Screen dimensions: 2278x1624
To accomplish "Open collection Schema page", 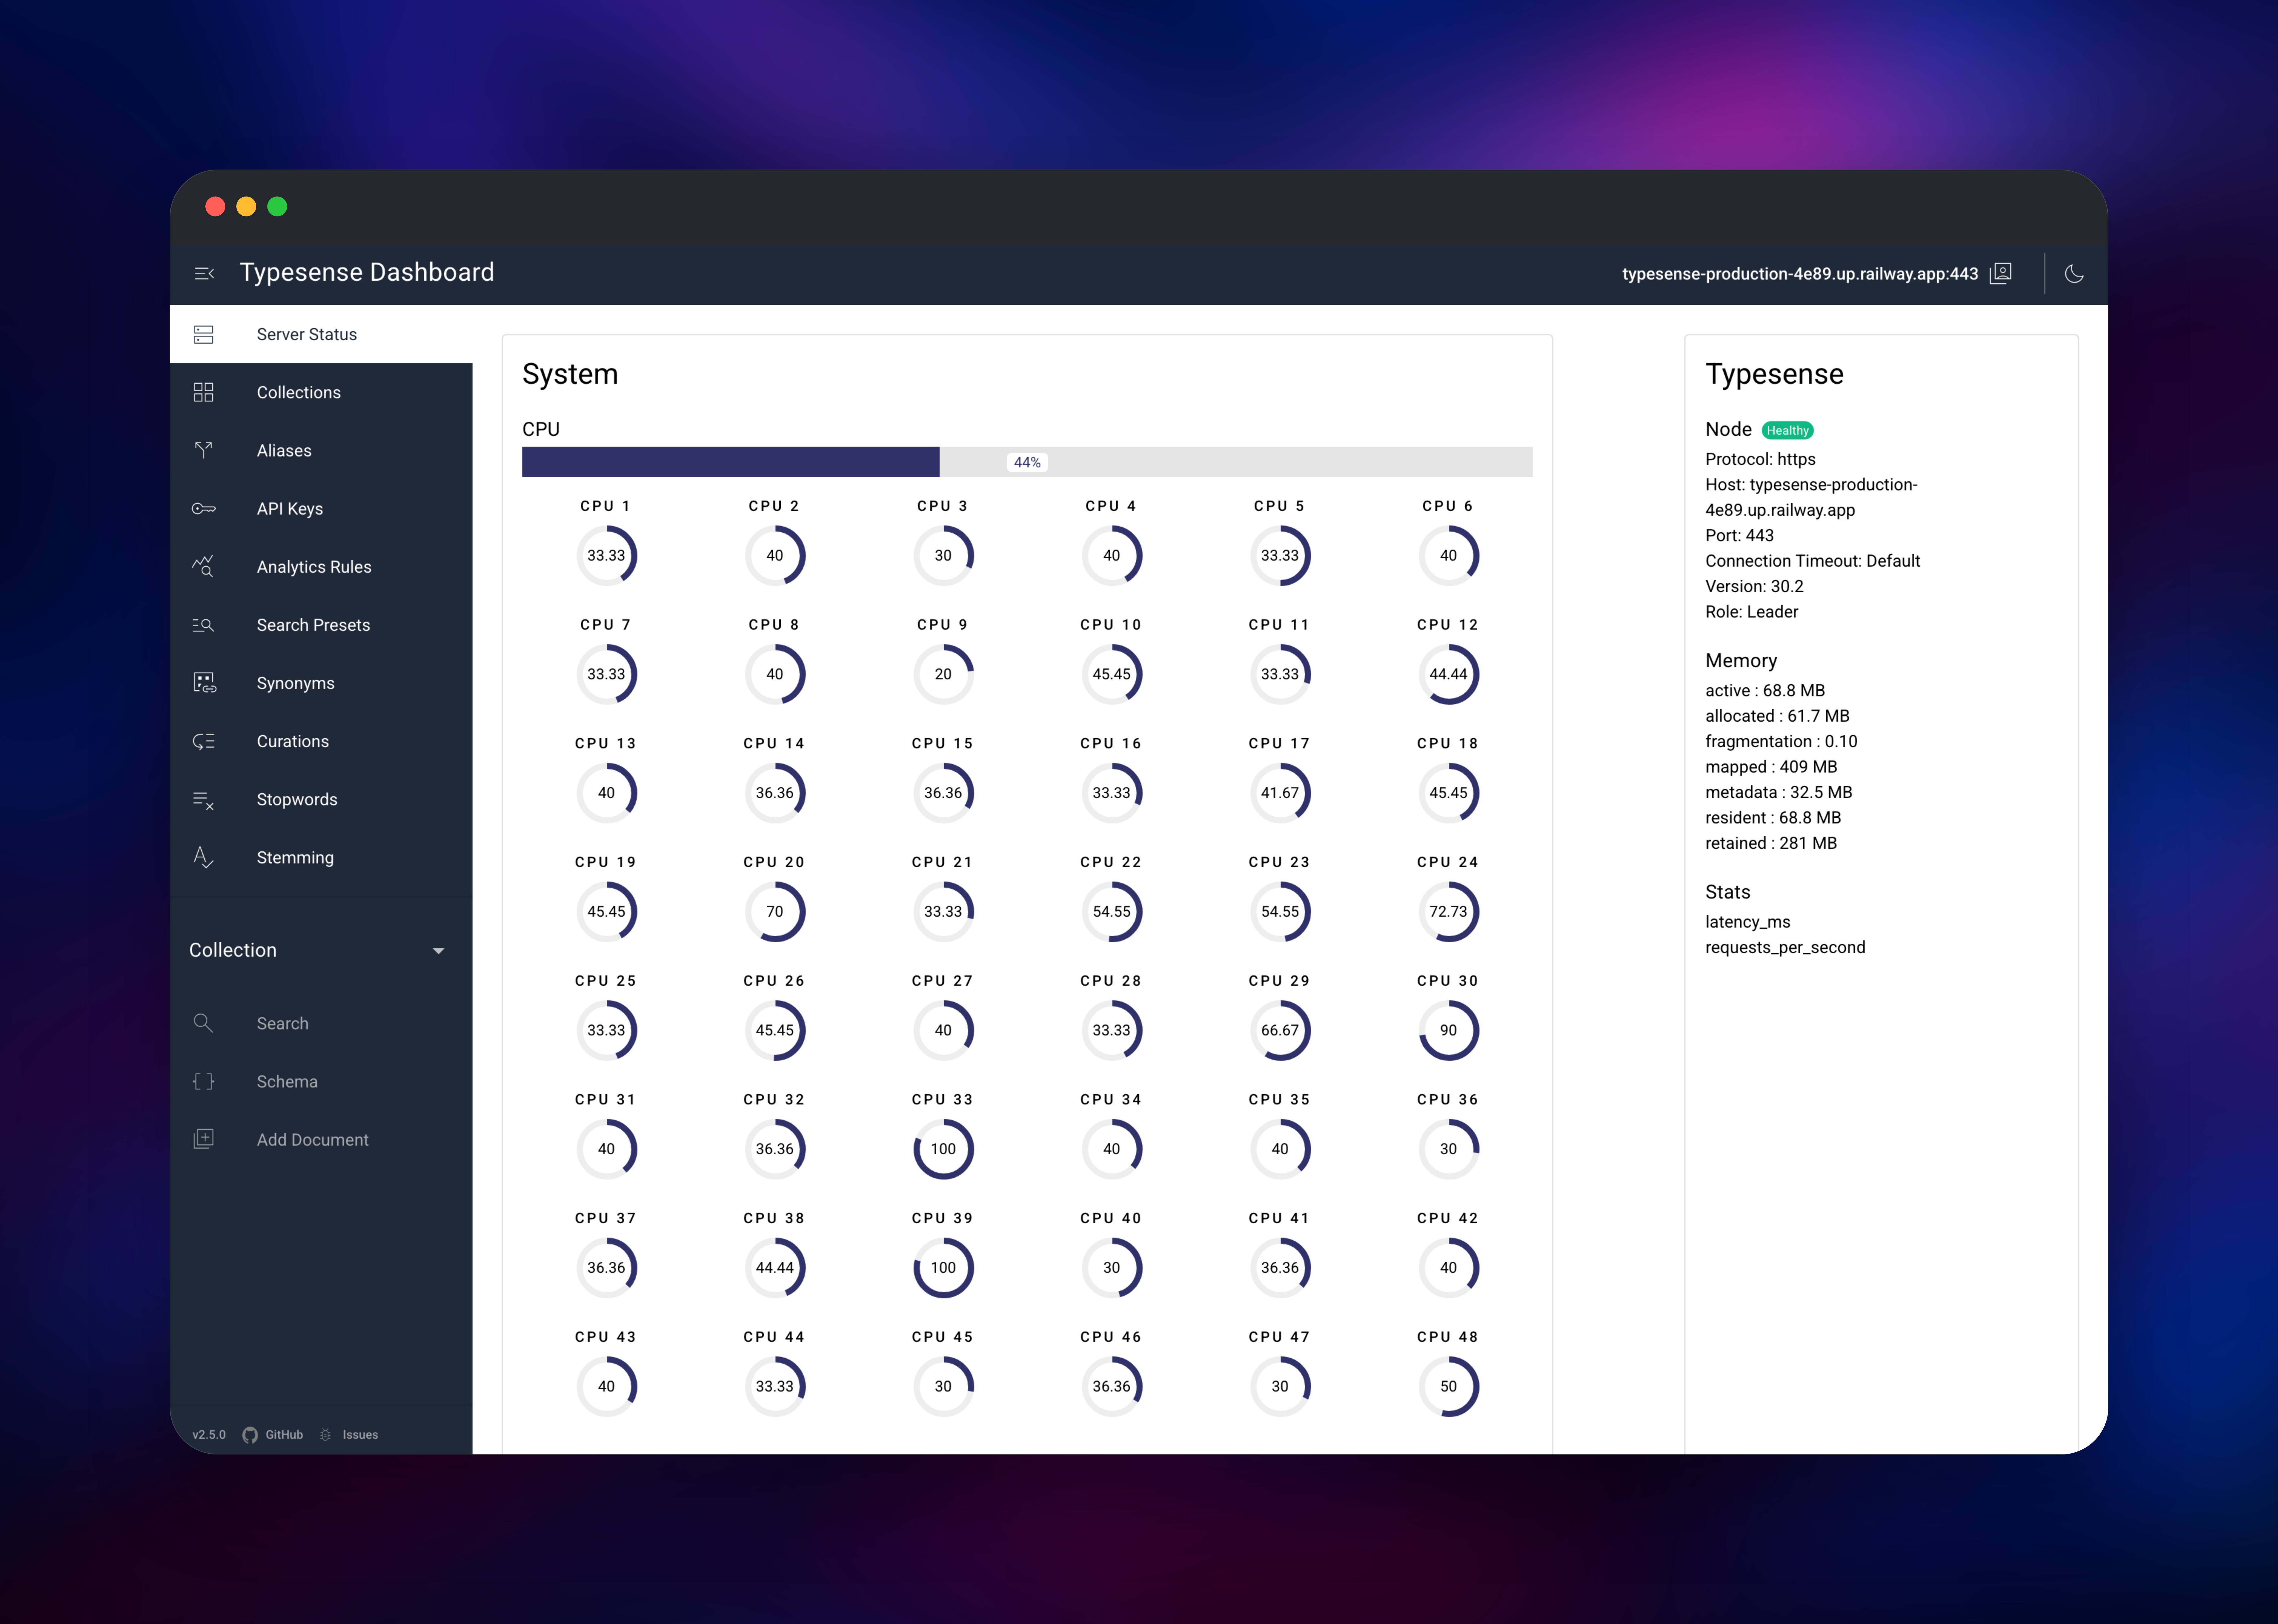I will point(321,1081).
